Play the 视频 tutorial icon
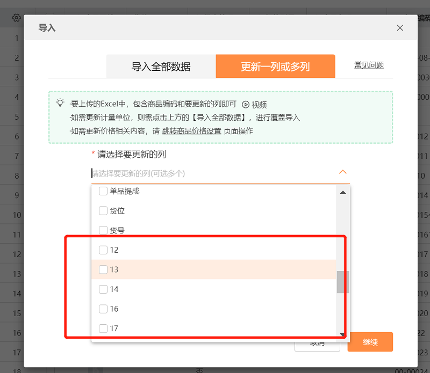The image size is (430, 373). (x=246, y=105)
